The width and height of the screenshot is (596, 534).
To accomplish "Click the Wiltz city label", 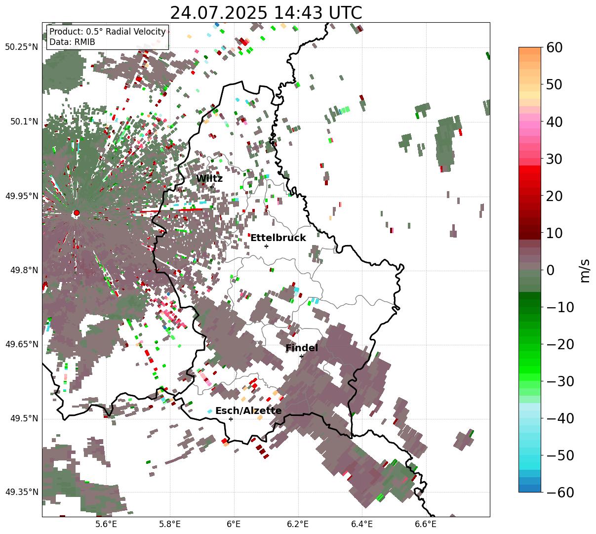I will click(209, 179).
